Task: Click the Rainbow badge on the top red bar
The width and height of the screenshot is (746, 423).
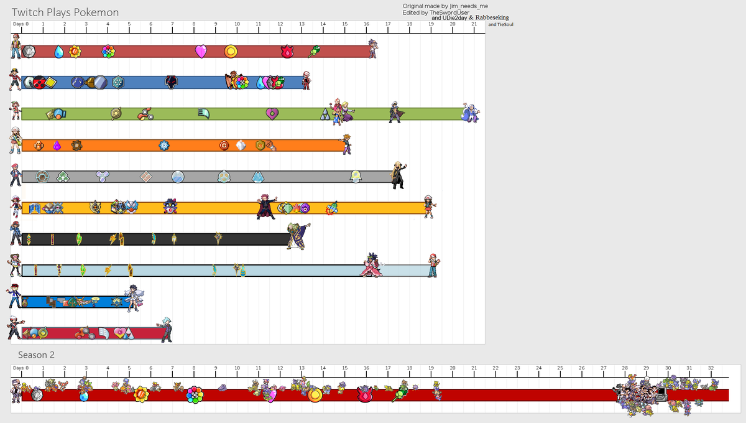Action: point(108,51)
